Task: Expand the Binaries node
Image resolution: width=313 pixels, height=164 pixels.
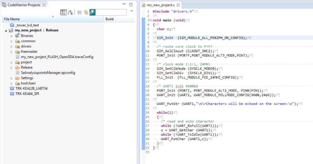Action: point(11,36)
